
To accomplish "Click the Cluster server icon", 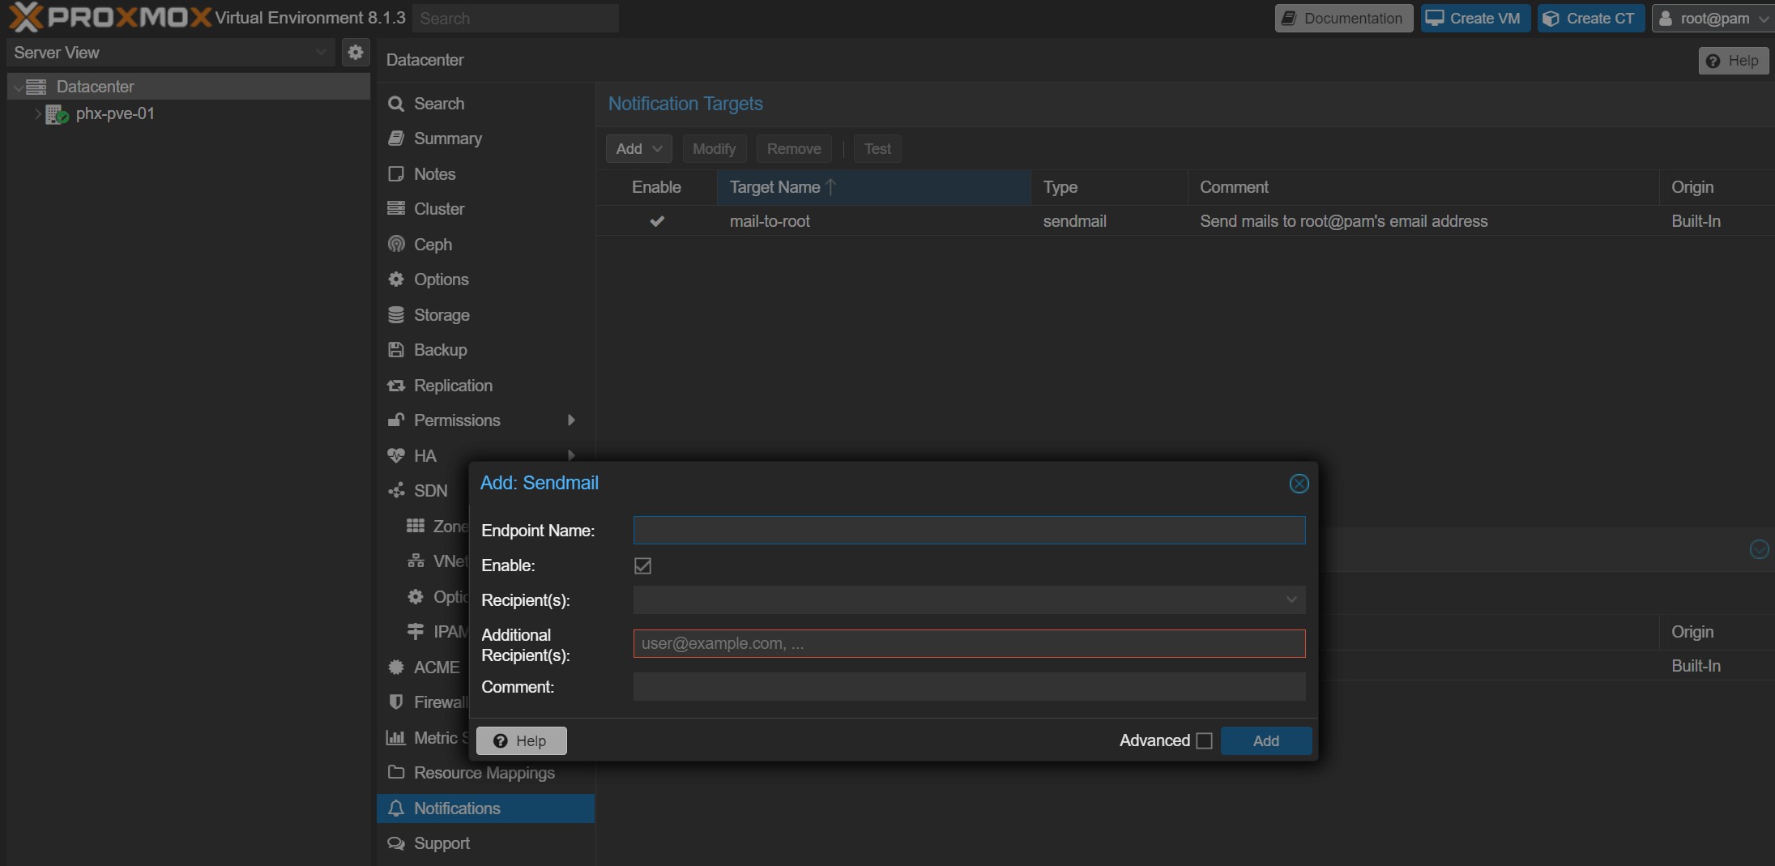I will (396, 209).
